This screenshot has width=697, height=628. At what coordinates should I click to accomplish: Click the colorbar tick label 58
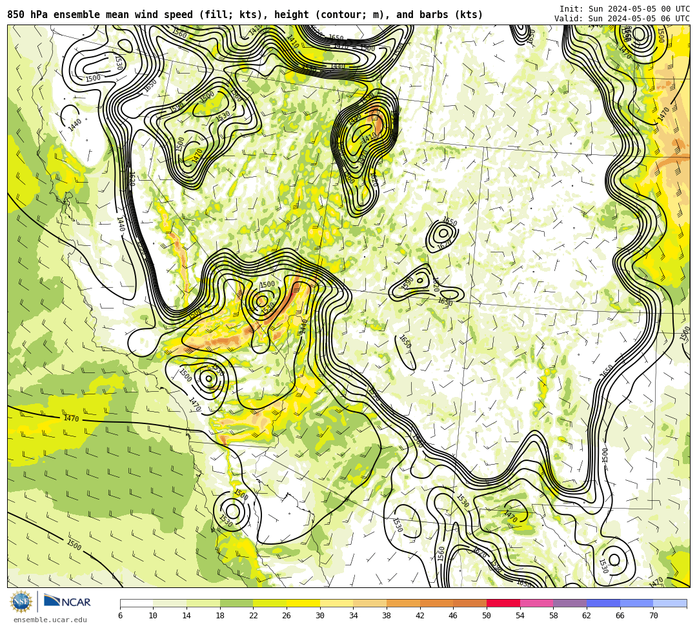(x=554, y=616)
